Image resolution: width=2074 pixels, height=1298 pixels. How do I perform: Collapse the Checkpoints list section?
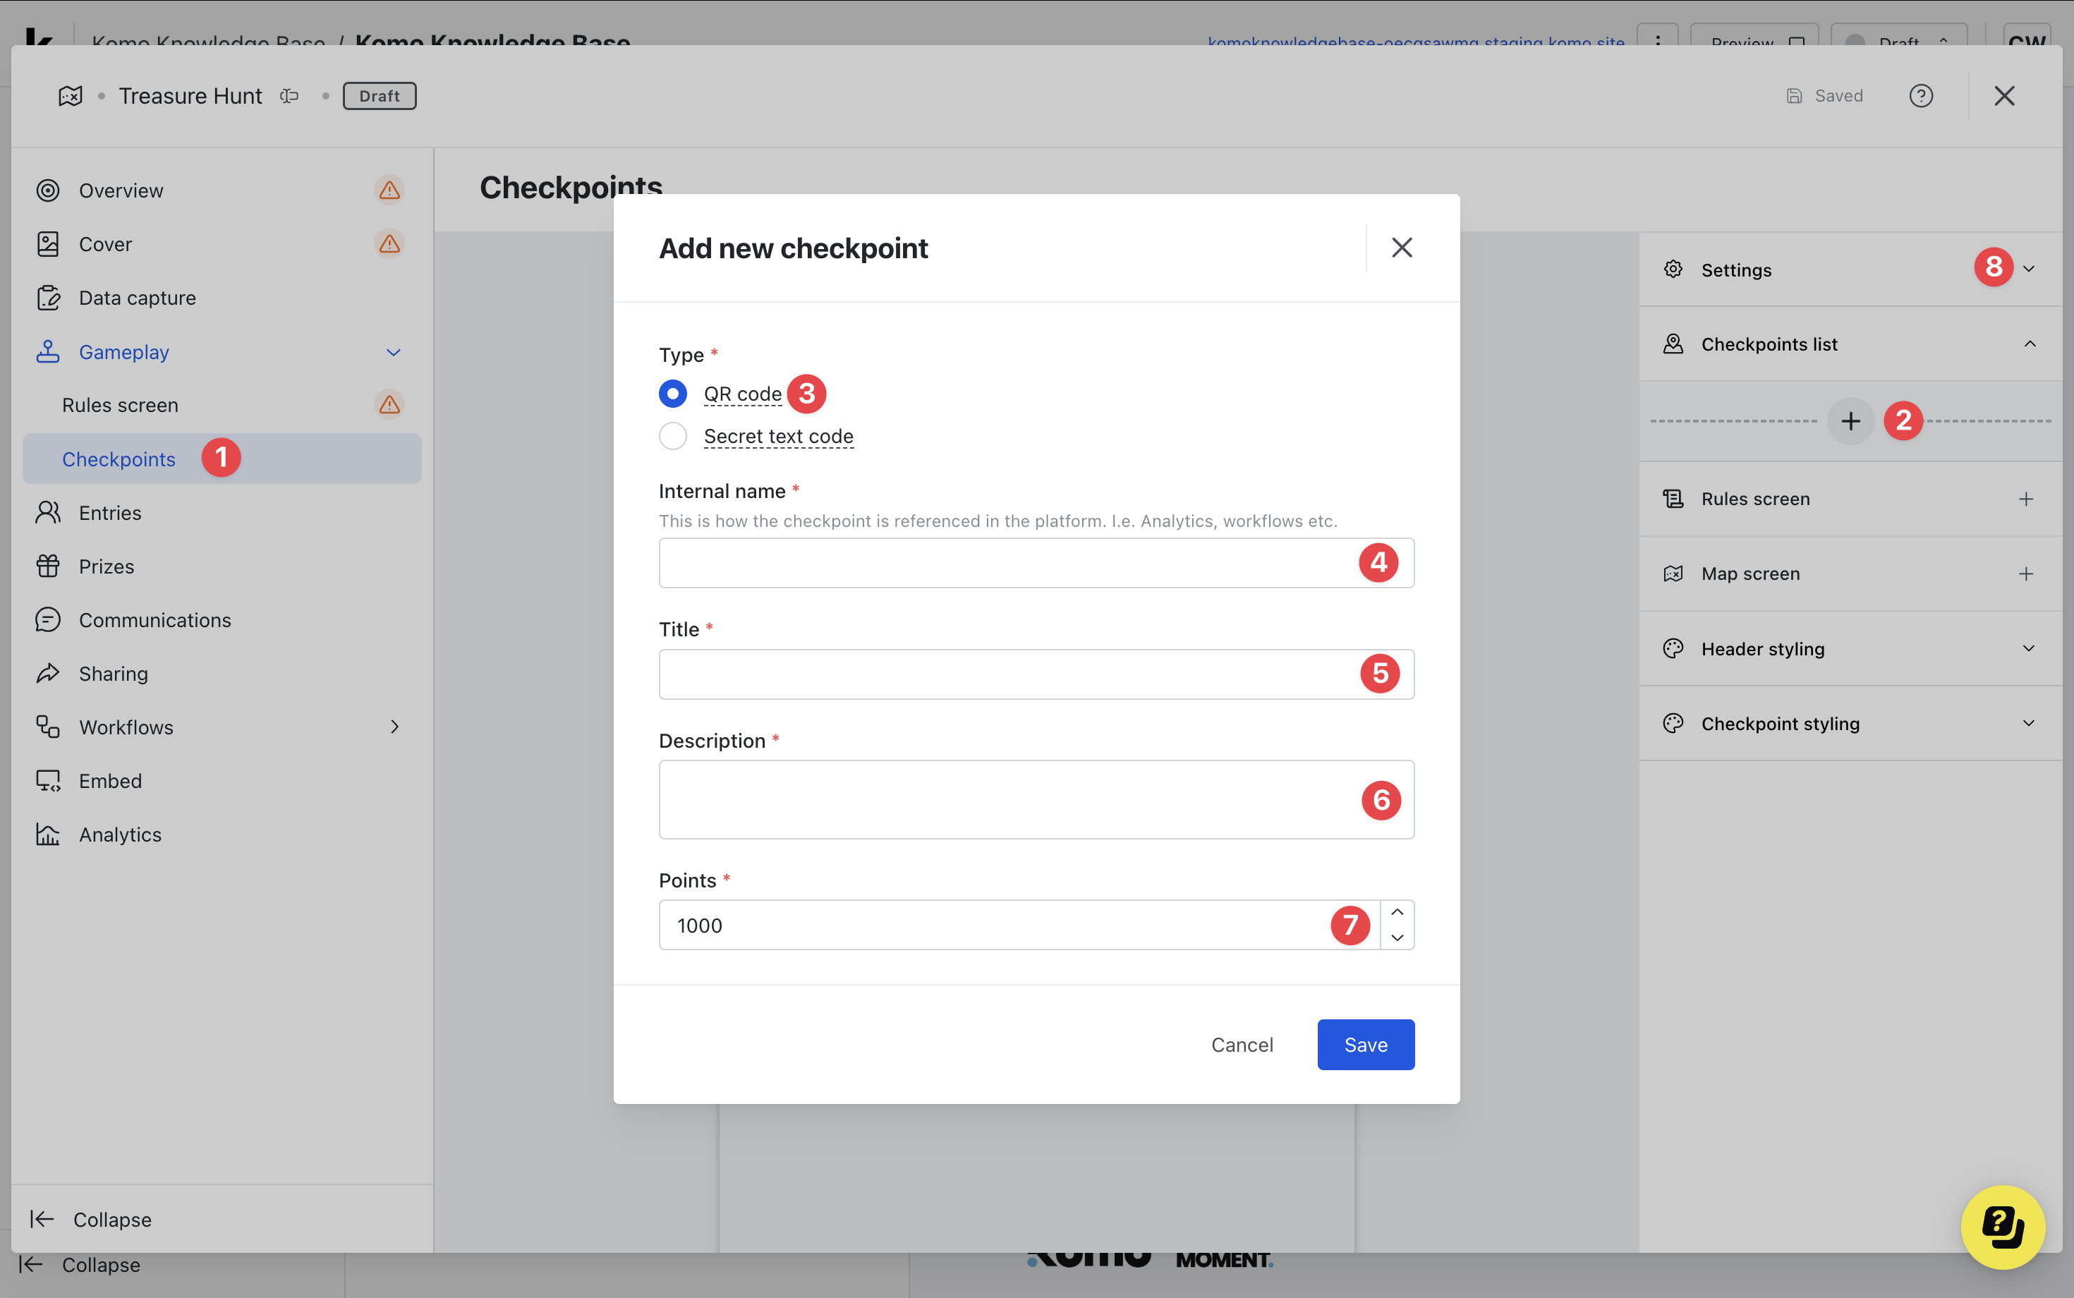click(x=2029, y=344)
